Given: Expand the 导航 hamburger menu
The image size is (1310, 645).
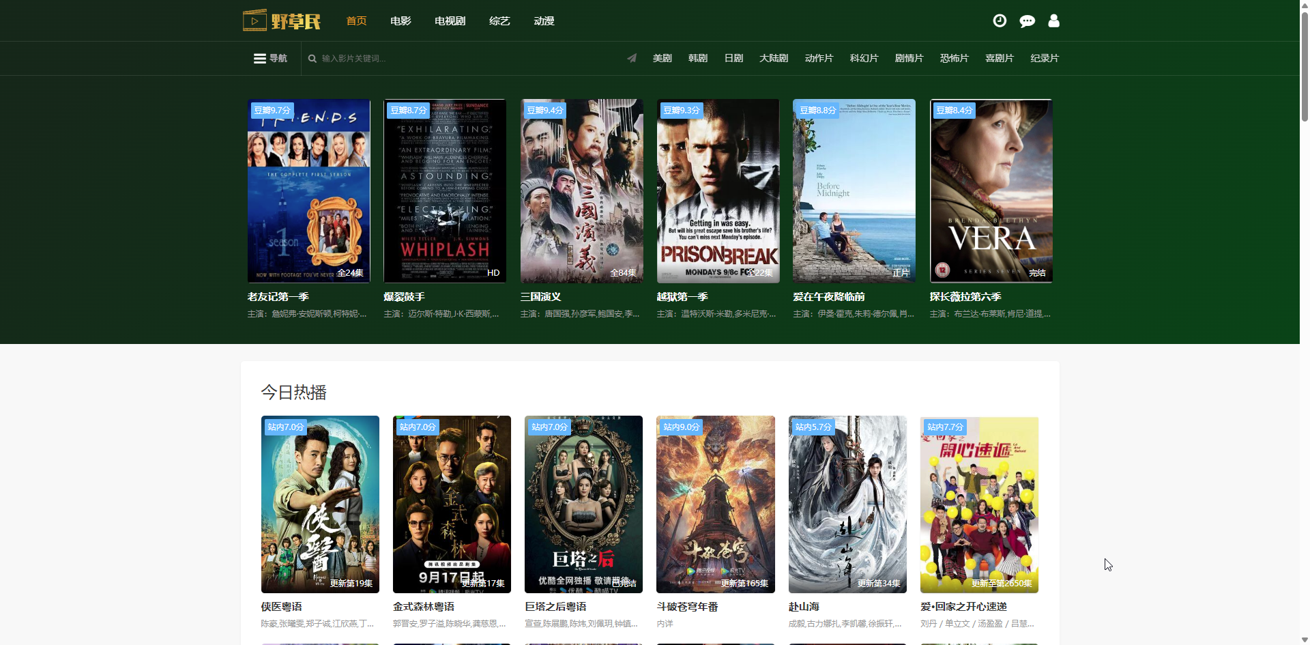Looking at the screenshot, I should pos(270,58).
